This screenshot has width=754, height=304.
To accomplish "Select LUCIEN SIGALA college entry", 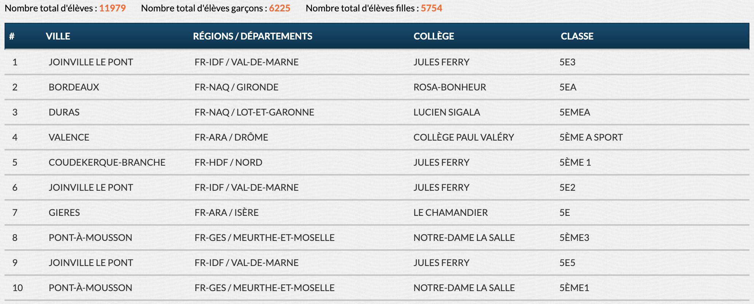I will tap(447, 112).
